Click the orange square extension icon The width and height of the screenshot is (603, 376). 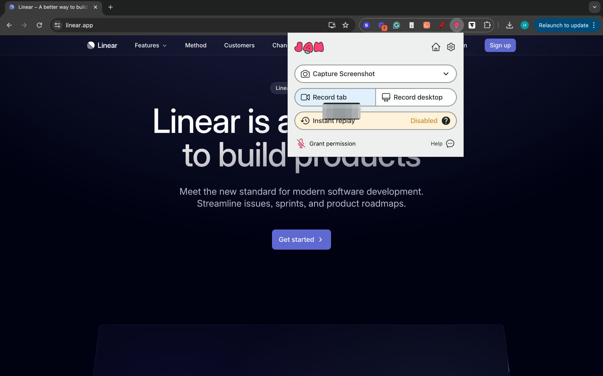(426, 25)
